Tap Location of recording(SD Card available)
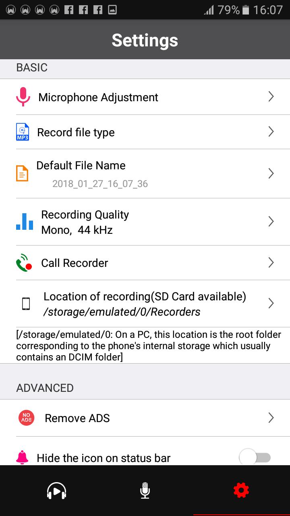The height and width of the screenshot is (516, 290). click(x=145, y=297)
